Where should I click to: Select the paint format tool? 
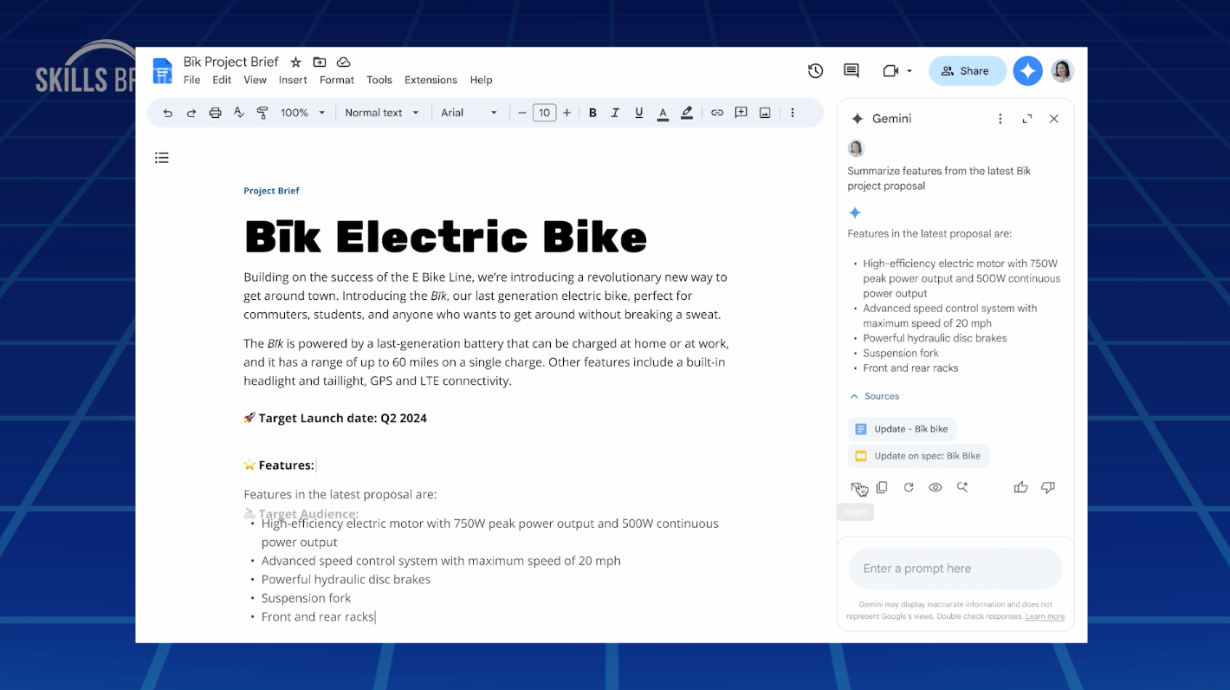tap(262, 113)
